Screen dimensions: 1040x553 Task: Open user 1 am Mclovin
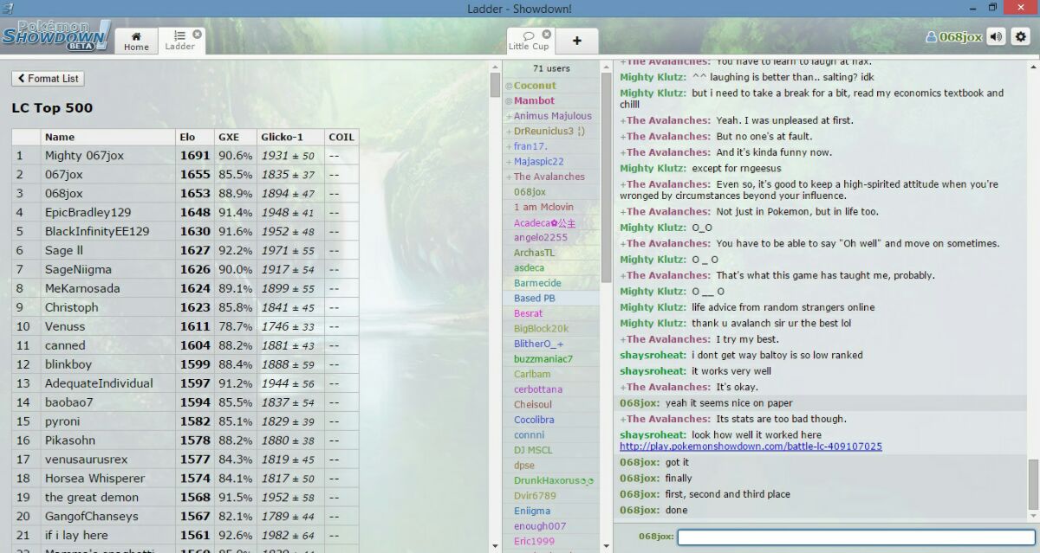point(550,207)
